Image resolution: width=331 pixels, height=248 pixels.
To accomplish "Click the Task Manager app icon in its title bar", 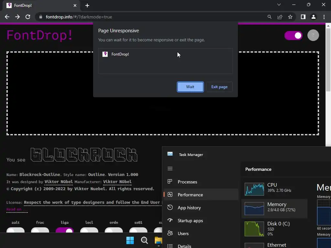I will (x=170, y=154).
